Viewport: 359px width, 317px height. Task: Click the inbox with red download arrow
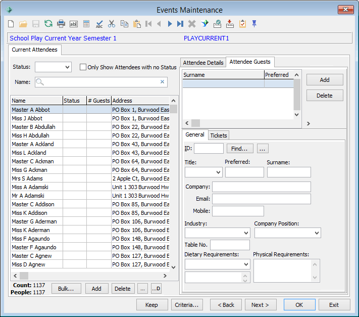point(230,24)
